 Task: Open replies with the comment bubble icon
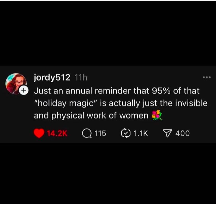(87, 133)
